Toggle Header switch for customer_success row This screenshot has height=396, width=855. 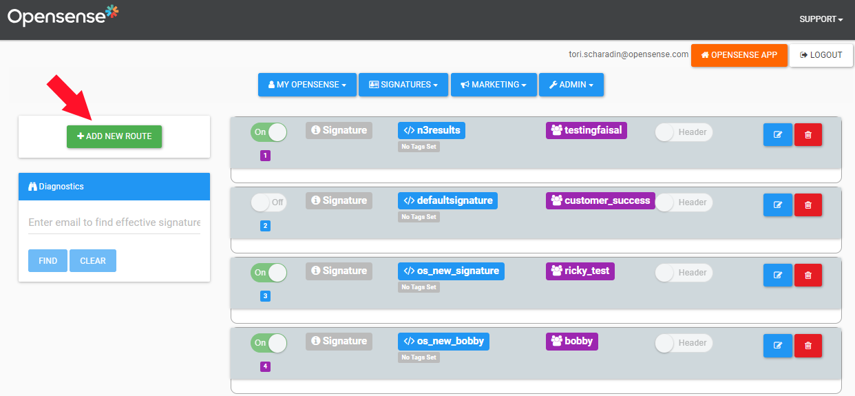[x=684, y=202]
